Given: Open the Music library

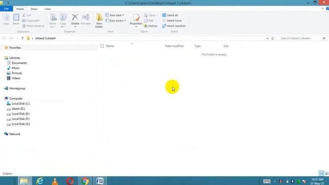Looking at the screenshot, I should coord(15,68).
